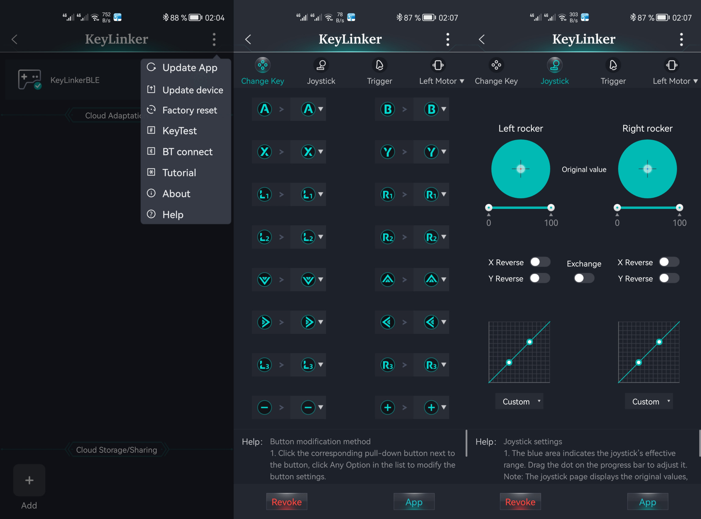The height and width of the screenshot is (519, 701).
Task: Open Help from menu
Action: click(x=186, y=214)
